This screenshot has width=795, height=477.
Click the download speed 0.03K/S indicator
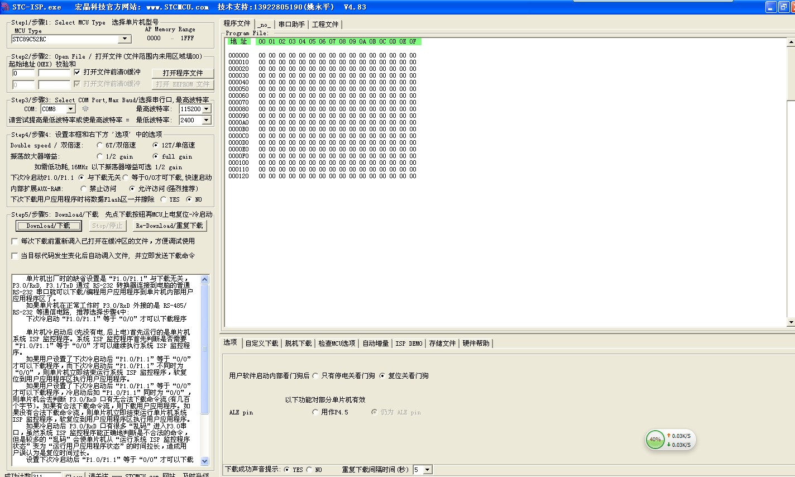(679, 445)
